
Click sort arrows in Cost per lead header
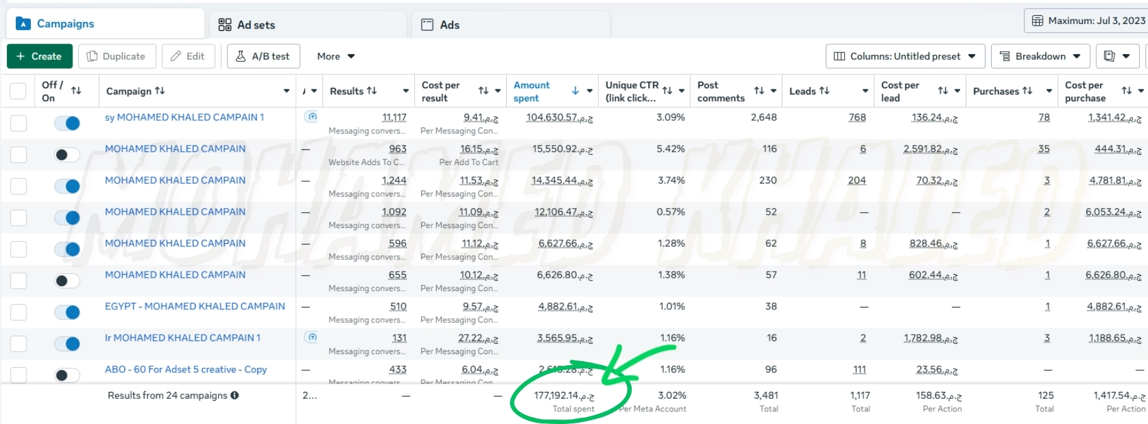[x=943, y=91]
